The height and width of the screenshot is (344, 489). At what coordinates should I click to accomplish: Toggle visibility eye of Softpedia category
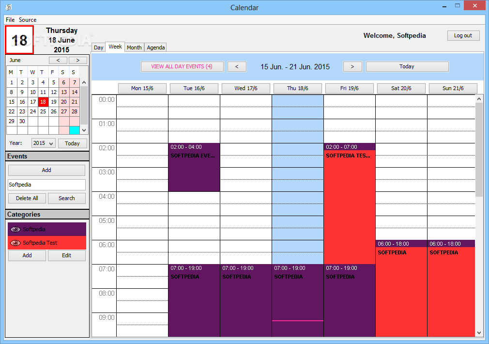(15, 230)
